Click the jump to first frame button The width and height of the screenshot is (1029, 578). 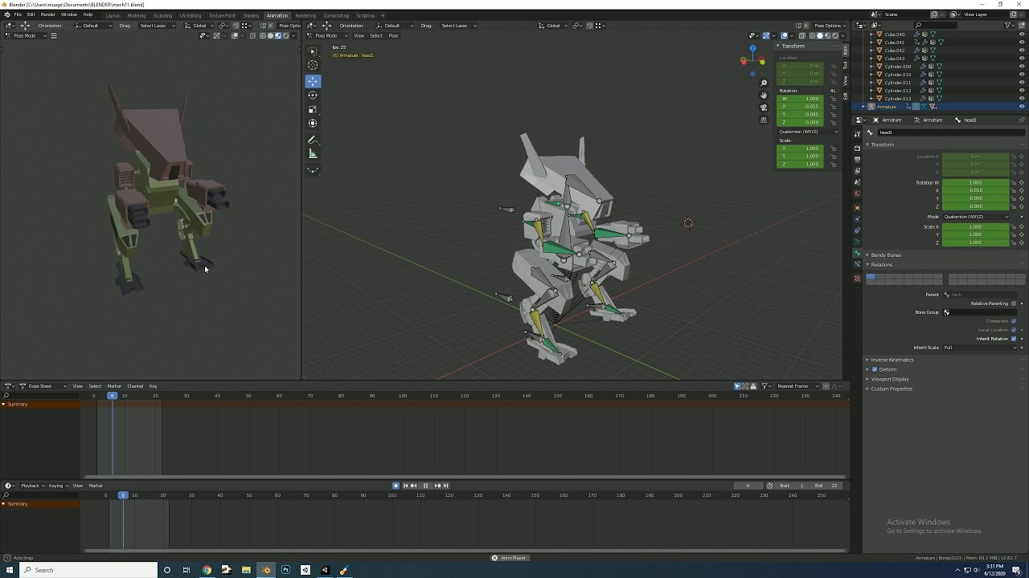[x=406, y=485]
